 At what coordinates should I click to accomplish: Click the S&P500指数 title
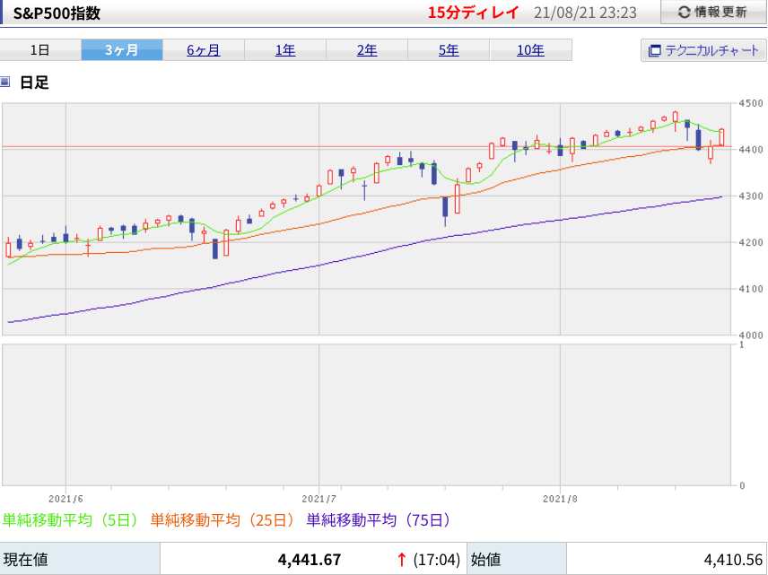coord(57,13)
